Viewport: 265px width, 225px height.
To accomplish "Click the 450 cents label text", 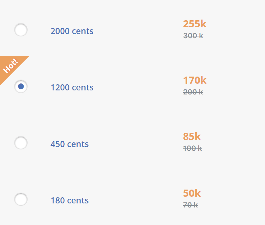I will tap(69, 144).
